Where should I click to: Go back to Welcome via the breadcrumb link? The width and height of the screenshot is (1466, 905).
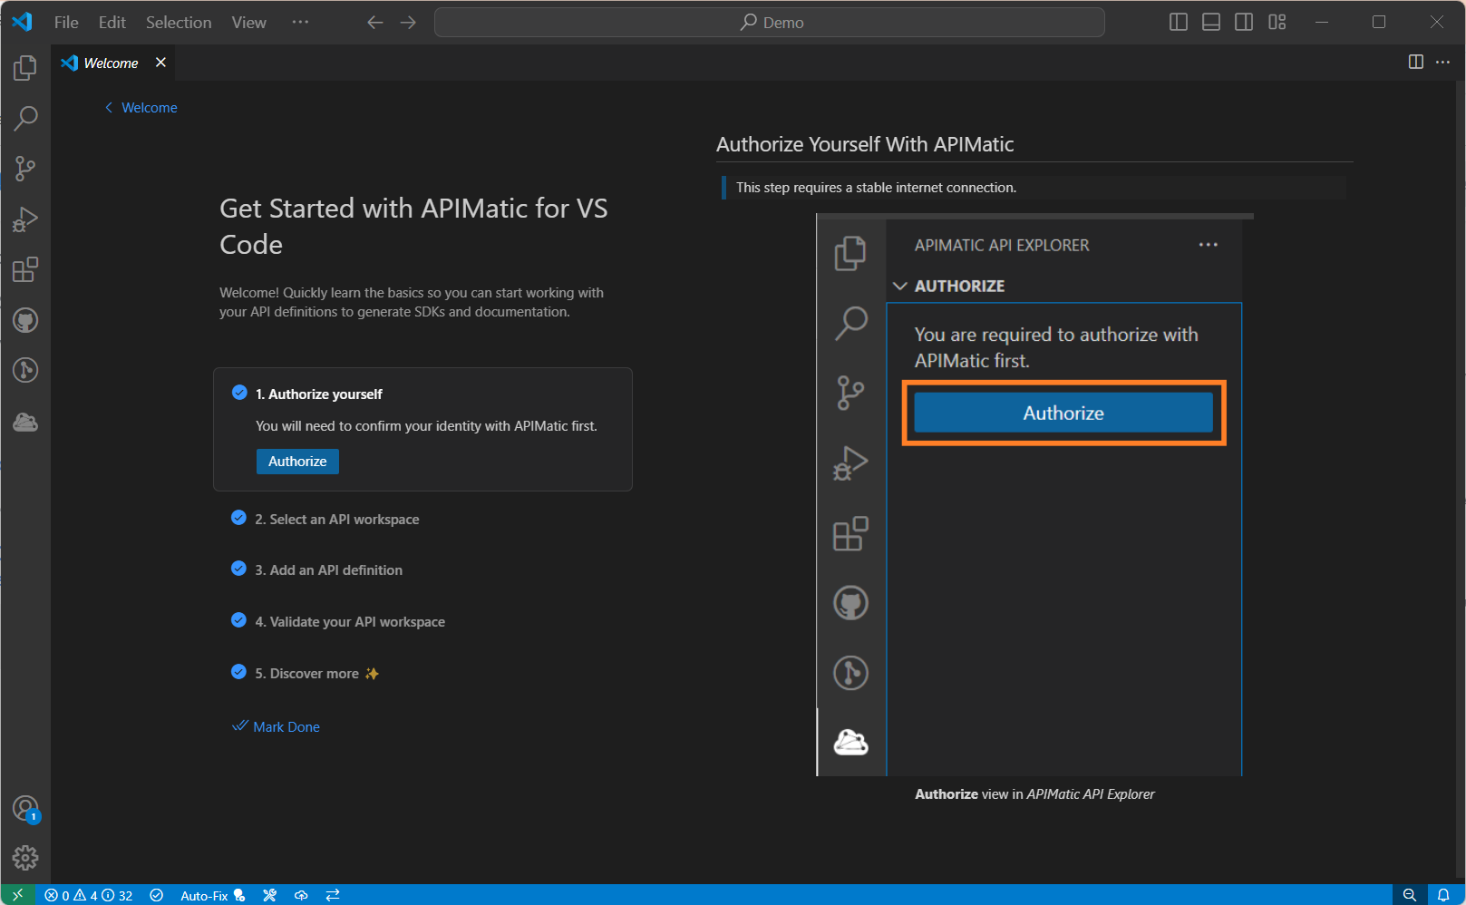[141, 107]
